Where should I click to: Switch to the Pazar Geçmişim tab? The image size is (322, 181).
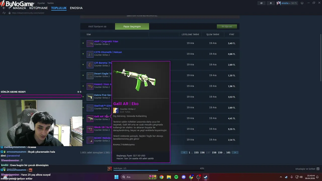point(132,26)
